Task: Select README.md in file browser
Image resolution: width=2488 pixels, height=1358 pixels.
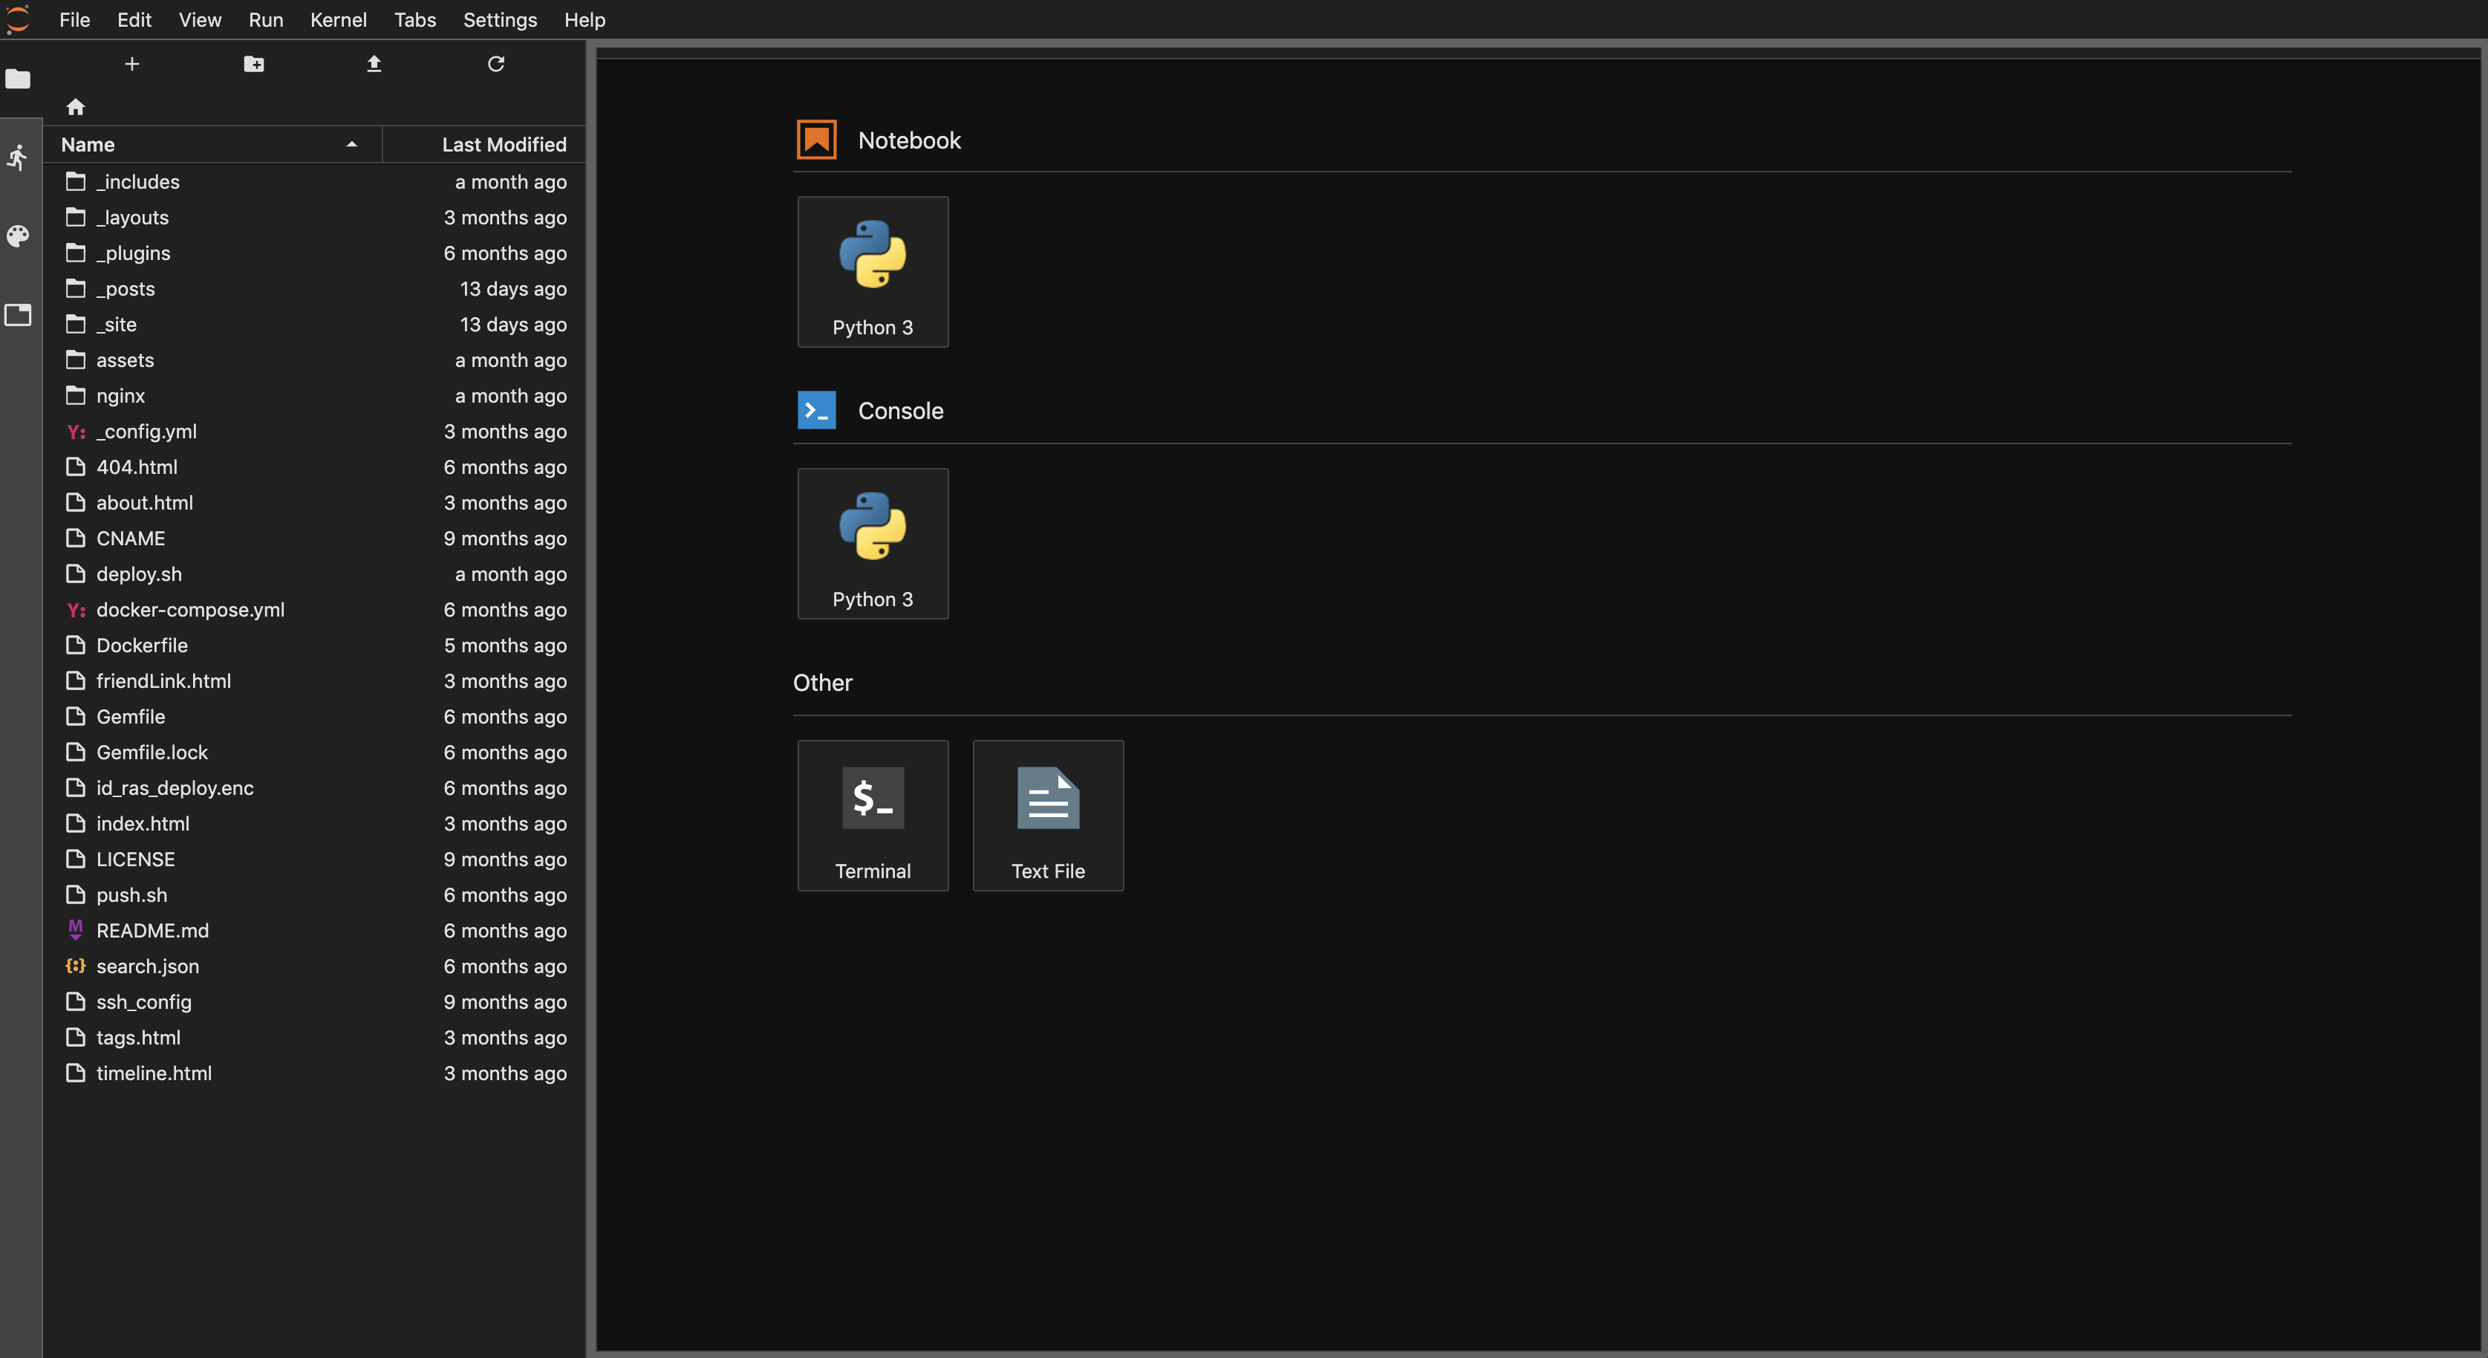Action: [x=152, y=930]
